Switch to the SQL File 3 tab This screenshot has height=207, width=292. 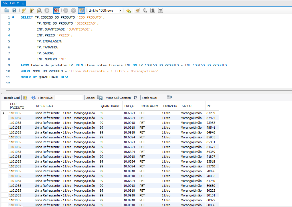(x=11, y=3)
